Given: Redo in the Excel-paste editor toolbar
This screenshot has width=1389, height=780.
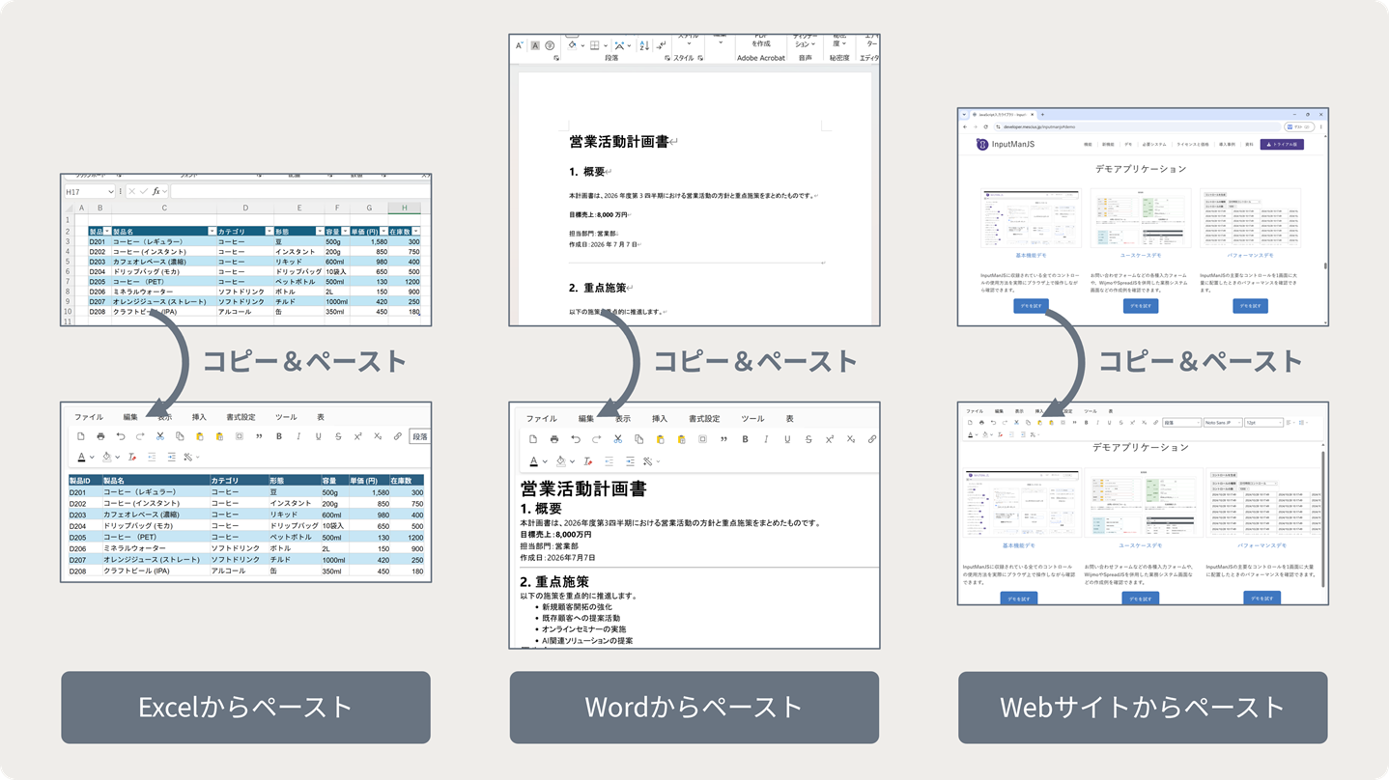Looking at the screenshot, I should (140, 436).
